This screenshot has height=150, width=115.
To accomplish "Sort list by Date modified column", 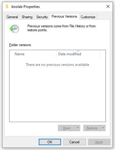I will pyautogui.click(x=78, y=54).
